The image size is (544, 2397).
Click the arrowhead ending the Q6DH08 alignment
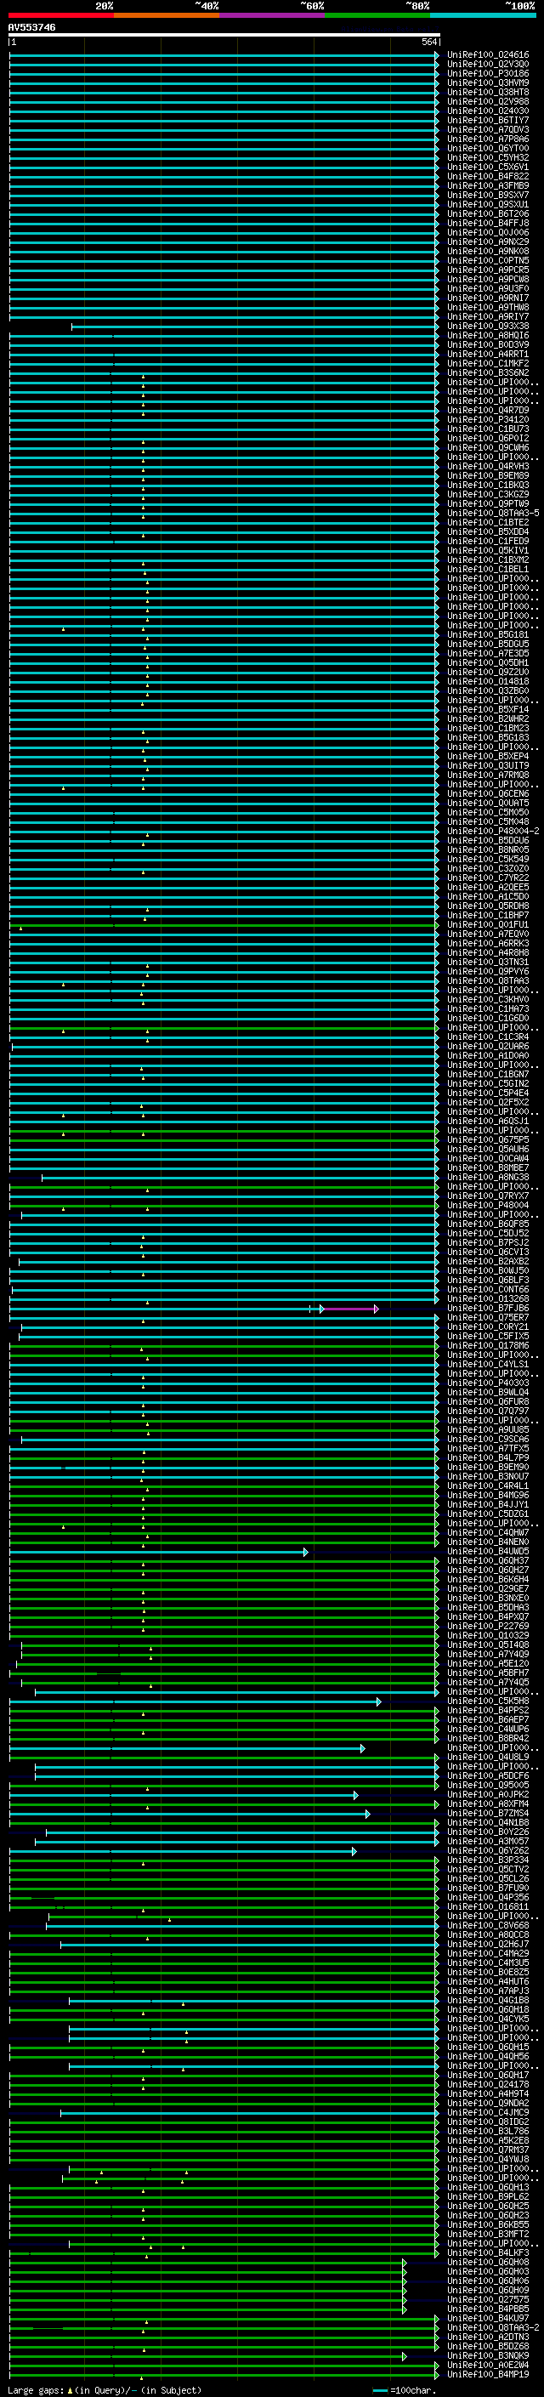[x=405, y=2263]
